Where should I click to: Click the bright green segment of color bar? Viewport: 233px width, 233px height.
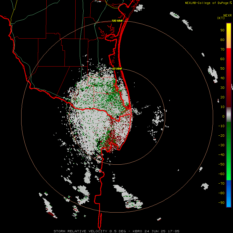229,166
